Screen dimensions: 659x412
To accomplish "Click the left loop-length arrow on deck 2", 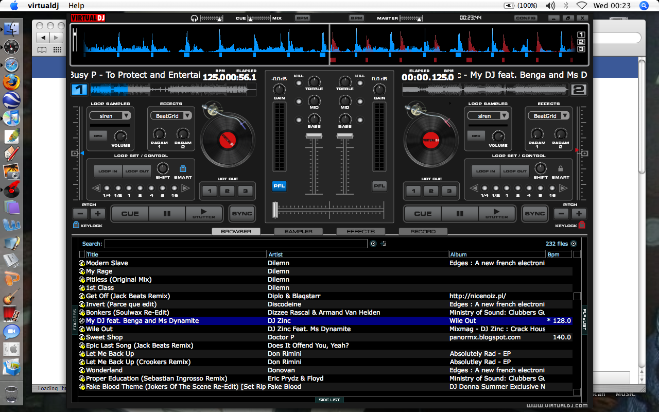I will tap(474, 188).
